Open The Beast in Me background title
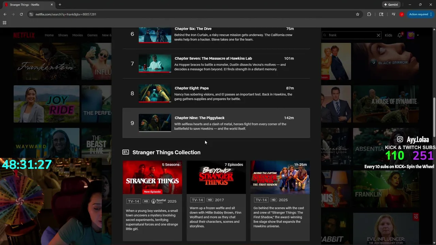The height and width of the screenshot is (245, 436). point(96,146)
